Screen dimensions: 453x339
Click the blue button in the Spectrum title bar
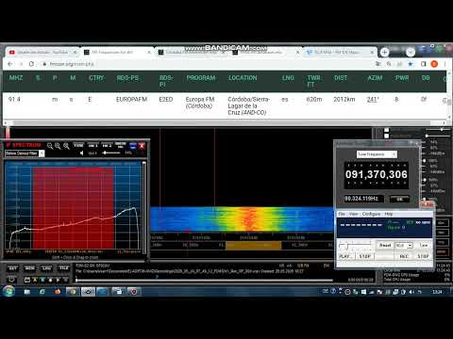tap(133, 146)
